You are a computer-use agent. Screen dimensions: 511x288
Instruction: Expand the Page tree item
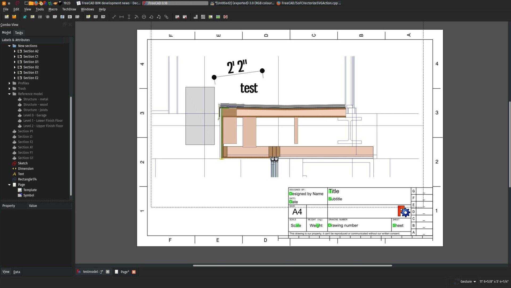(10, 184)
